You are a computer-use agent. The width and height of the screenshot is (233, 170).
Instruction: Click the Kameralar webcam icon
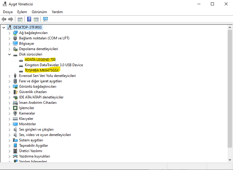pos(15,113)
